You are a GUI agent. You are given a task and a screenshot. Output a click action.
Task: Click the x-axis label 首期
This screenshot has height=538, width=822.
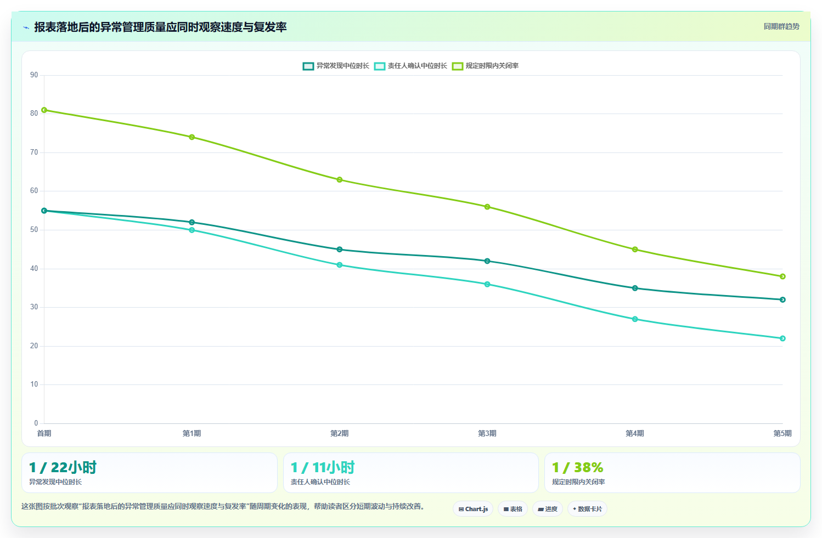(44, 433)
